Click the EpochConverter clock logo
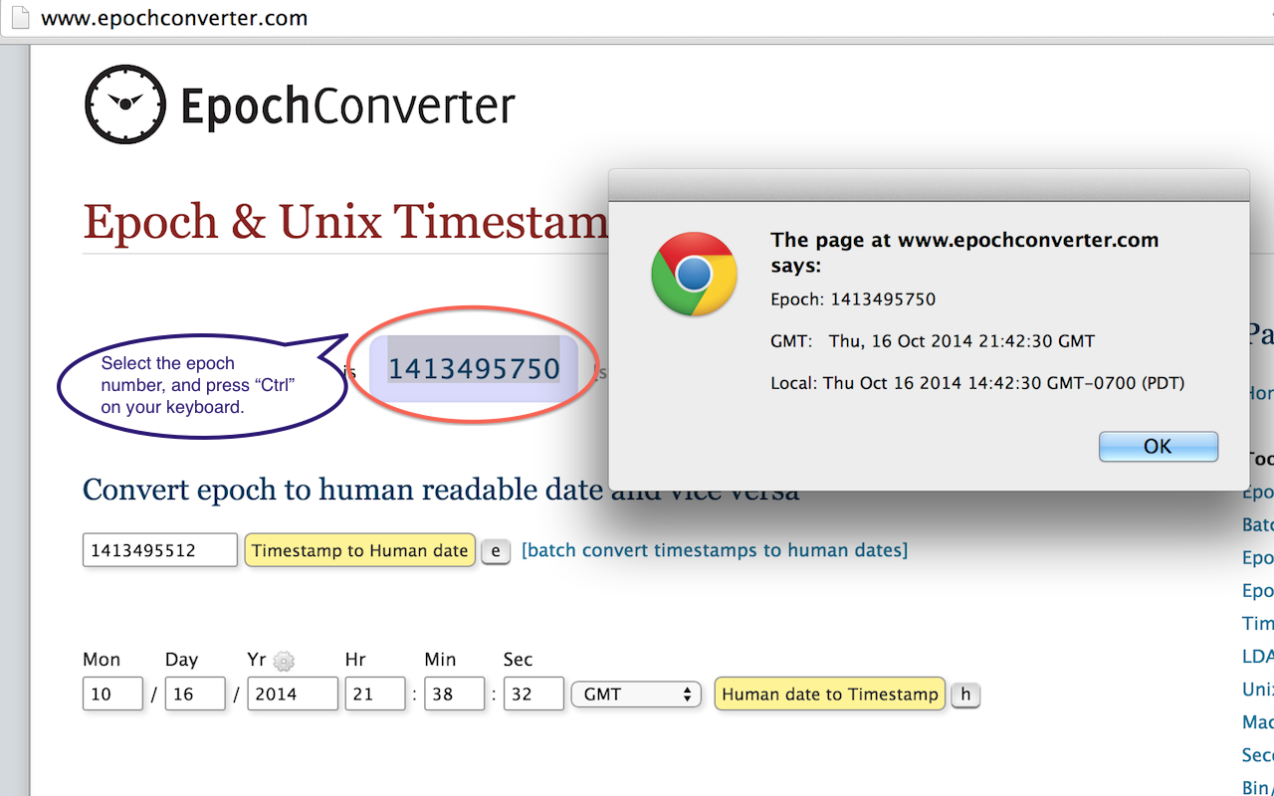 pyautogui.click(x=125, y=104)
